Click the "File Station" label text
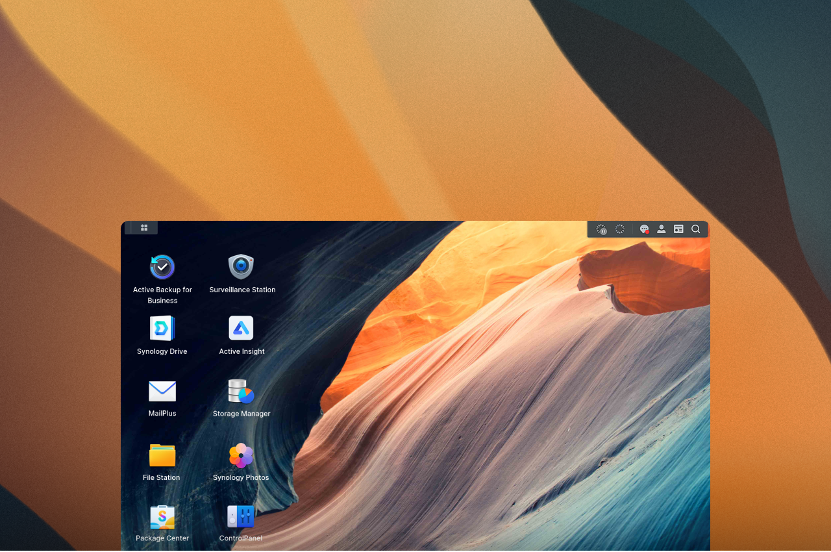The image size is (831, 552). coord(162,477)
